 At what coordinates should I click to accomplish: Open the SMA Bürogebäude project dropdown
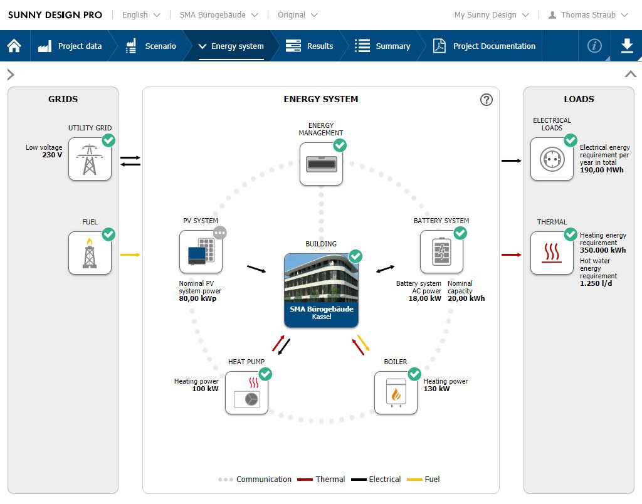[x=219, y=15]
